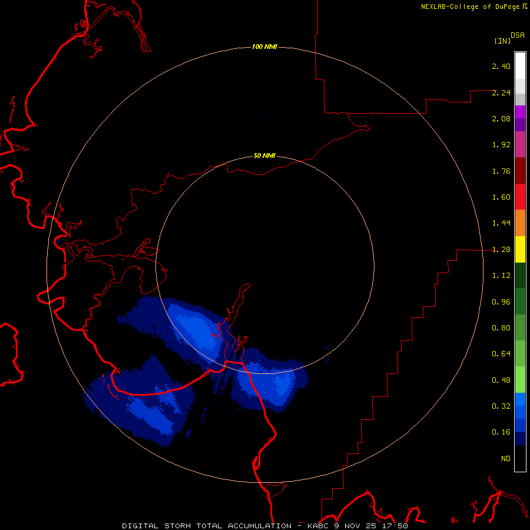Select the orange swatch beside 1.44
The image size is (530, 530).
(520, 223)
